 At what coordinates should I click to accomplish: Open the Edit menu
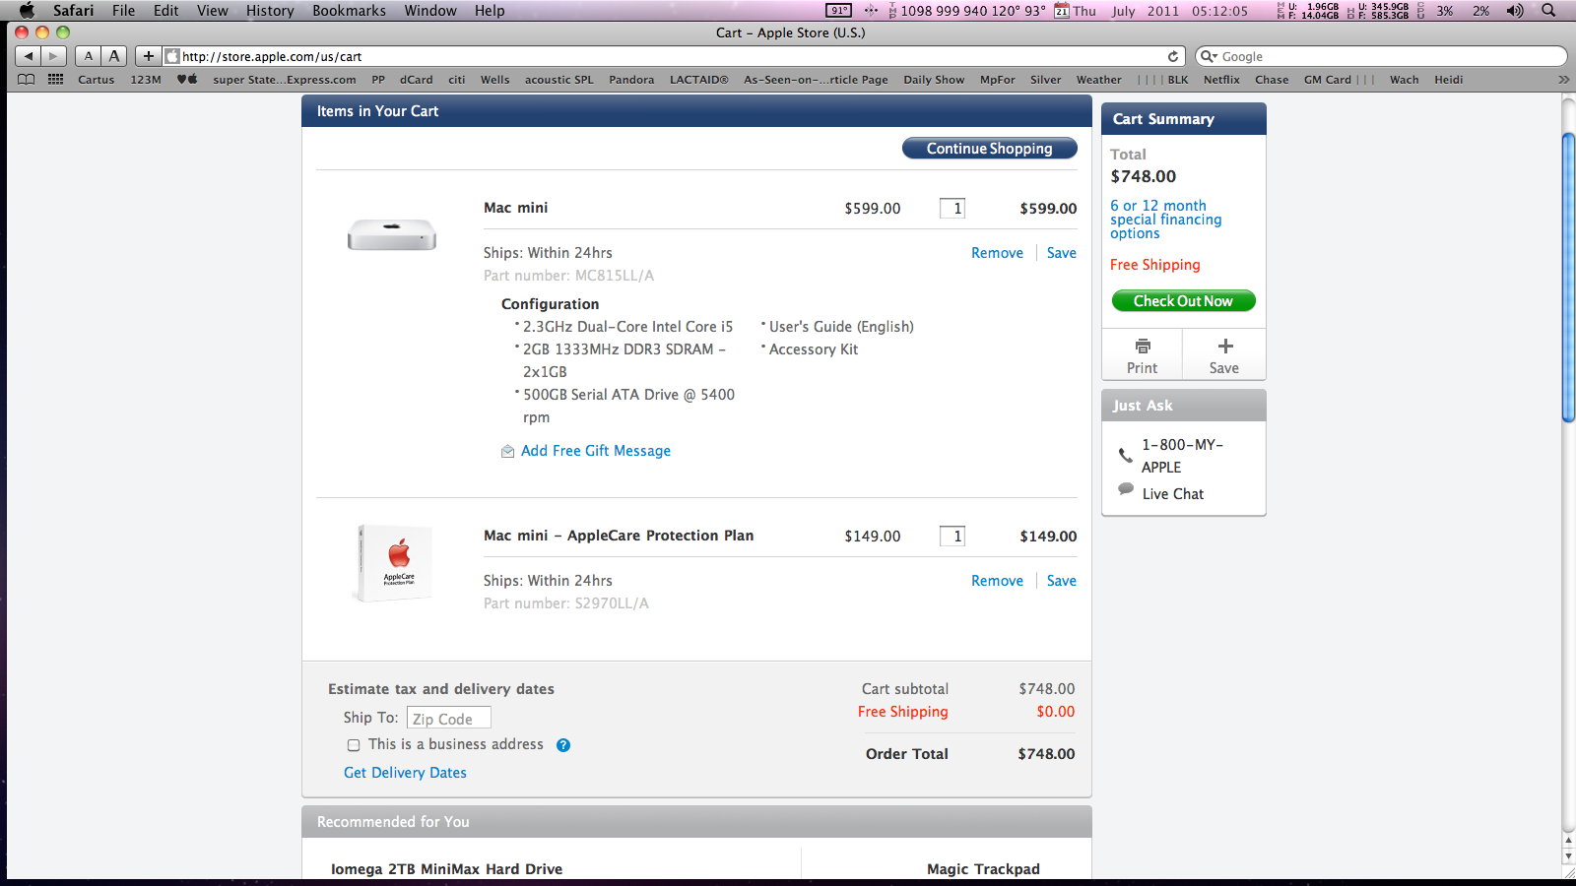[x=166, y=11]
